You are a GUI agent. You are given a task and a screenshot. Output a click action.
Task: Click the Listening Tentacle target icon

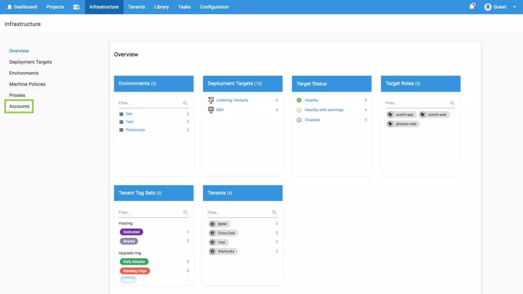(x=211, y=100)
